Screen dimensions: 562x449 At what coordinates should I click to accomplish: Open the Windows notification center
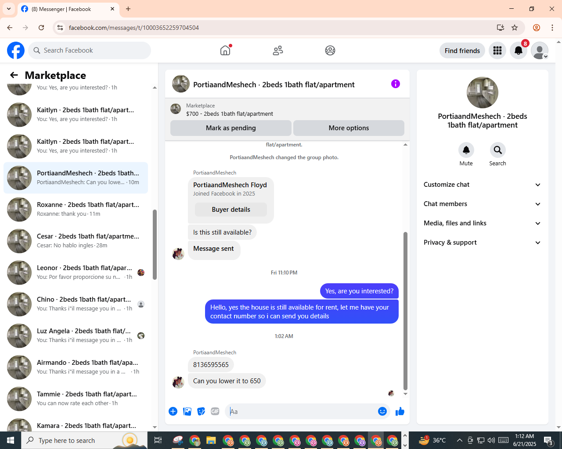(x=548, y=440)
